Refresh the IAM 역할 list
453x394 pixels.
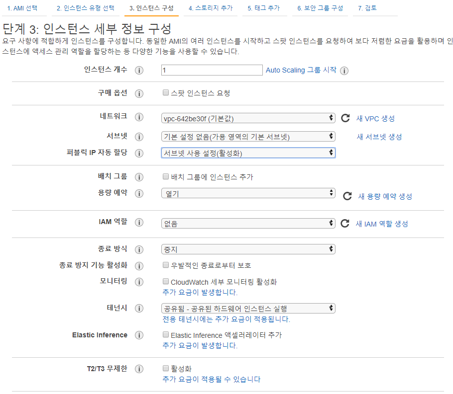[345, 223]
